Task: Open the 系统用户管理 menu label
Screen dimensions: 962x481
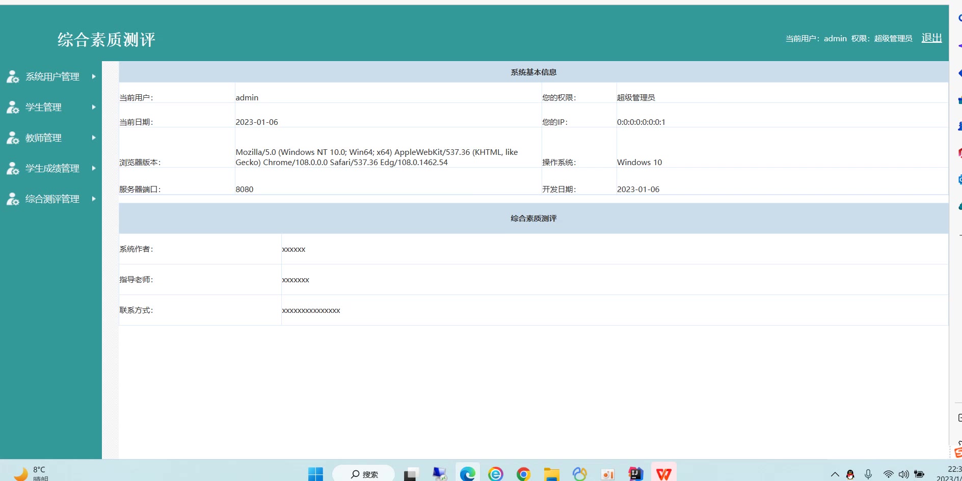Action: (x=52, y=76)
